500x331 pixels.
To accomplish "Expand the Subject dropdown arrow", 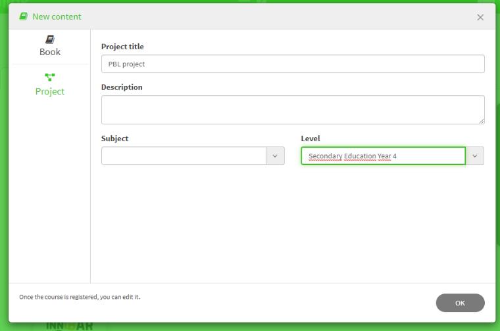I will tap(275, 156).
